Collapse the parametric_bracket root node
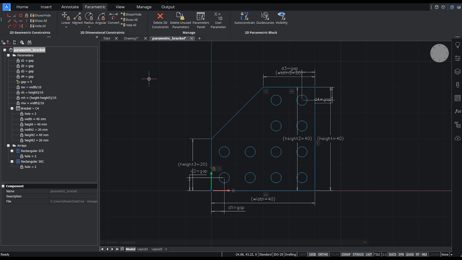The width and height of the screenshot is (462, 260). pyautogui.click(x=5, y=50)
